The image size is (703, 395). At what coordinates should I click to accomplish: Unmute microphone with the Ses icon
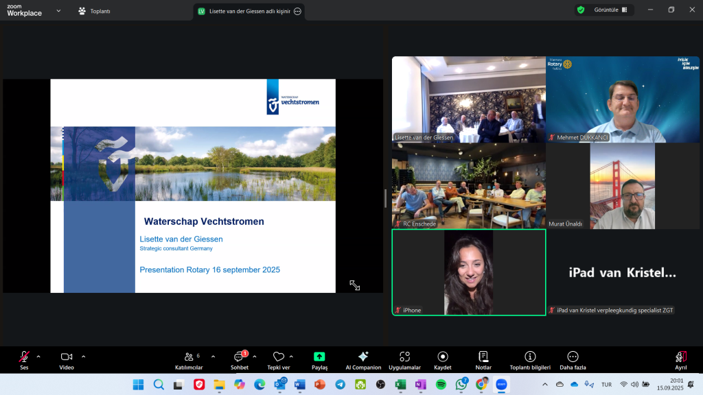[24, 357]
